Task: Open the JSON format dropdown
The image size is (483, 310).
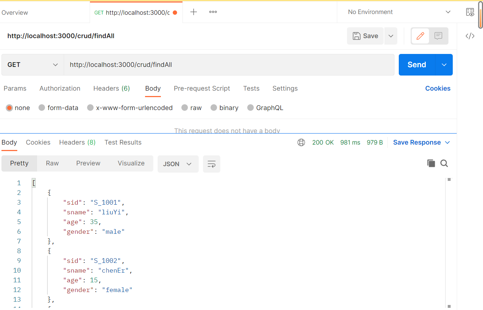Action: point(178,164)
